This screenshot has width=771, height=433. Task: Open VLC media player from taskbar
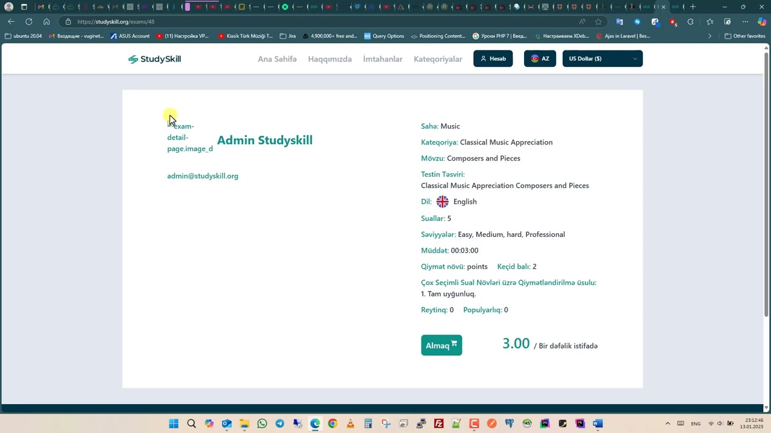(x=350, y=423)
